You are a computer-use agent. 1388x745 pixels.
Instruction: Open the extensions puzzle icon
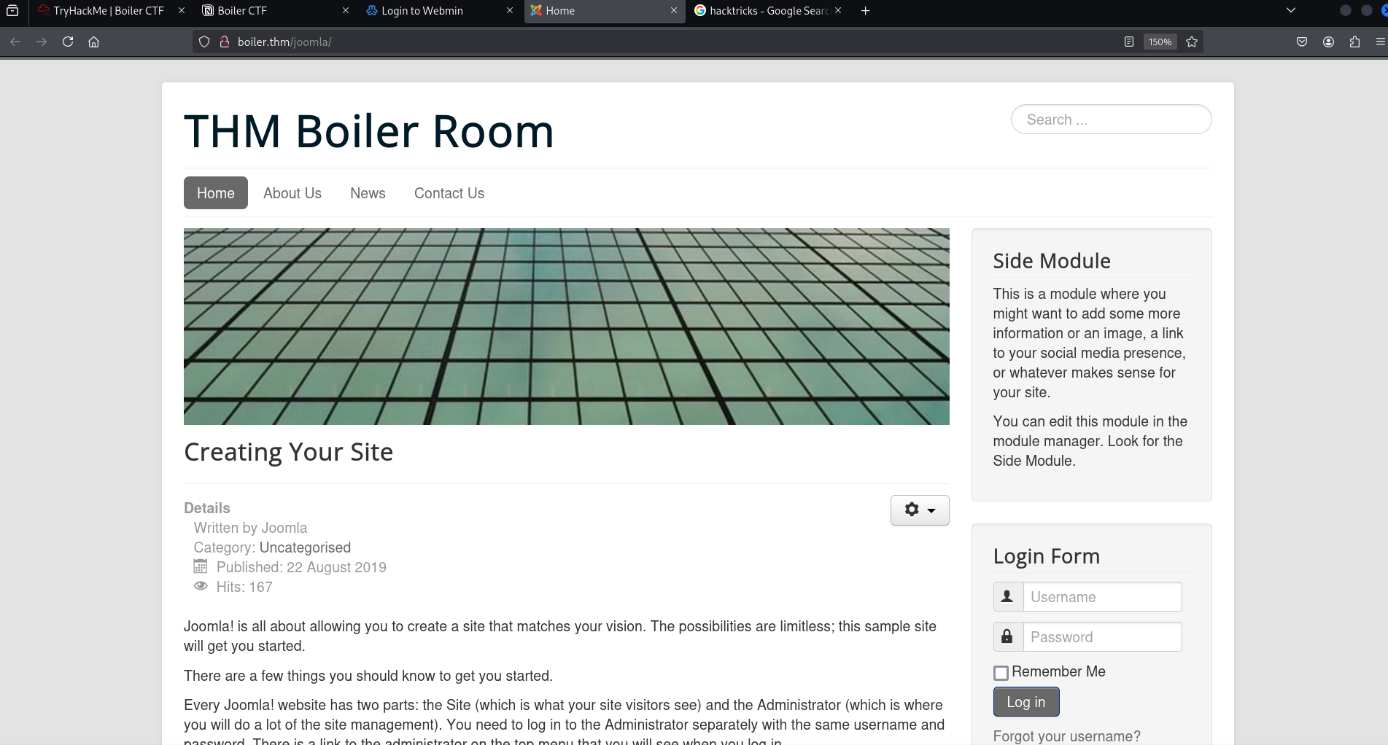pyautogui.click(x=1354, y=42)
